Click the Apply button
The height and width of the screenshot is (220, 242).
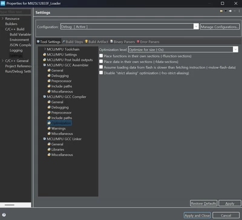coord(230,203)
